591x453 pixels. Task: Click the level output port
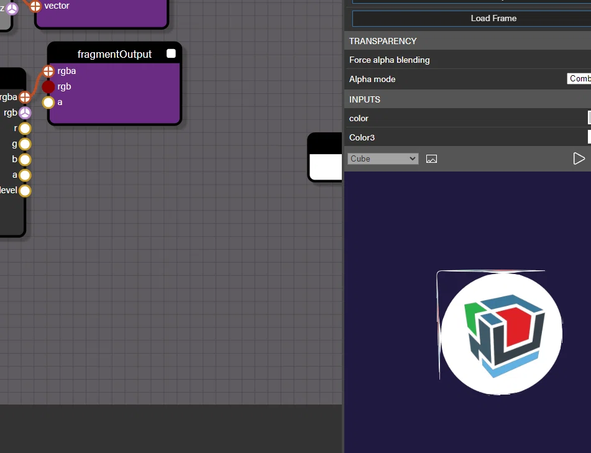point(25,191)
